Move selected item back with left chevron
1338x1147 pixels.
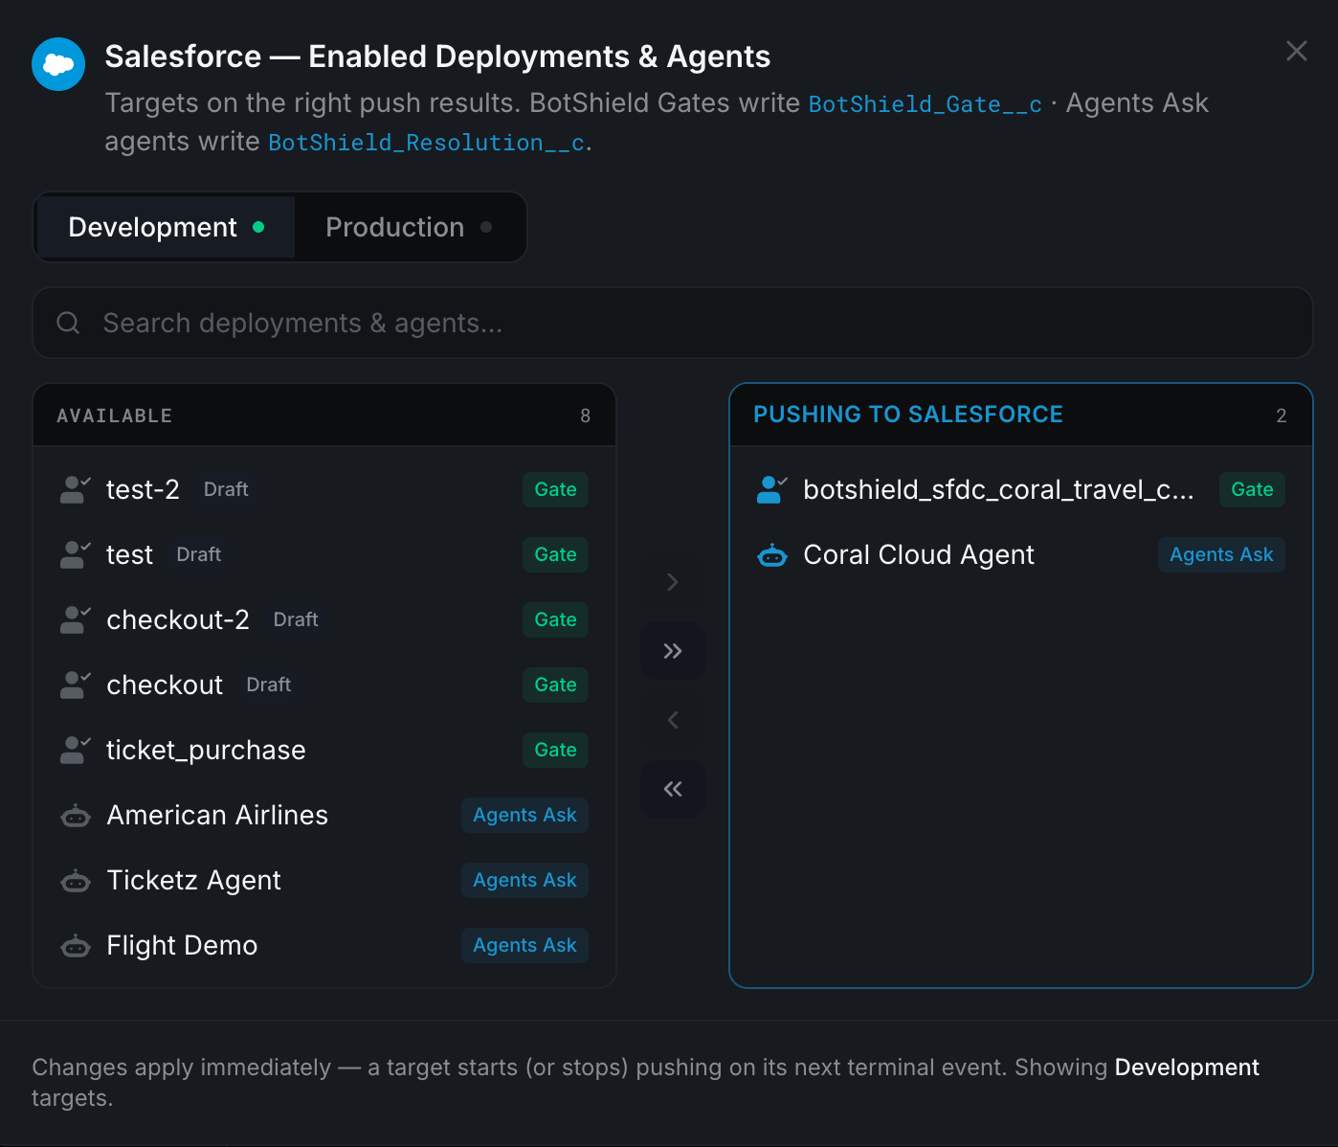[673, 720]
